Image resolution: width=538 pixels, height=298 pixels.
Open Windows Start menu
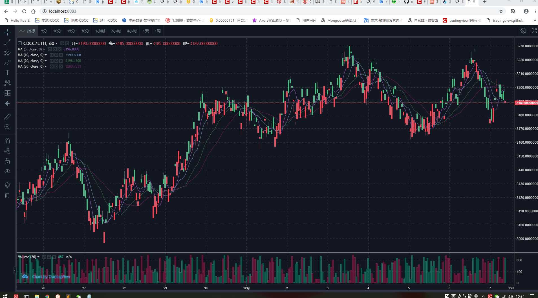click(x=5, y=296)
